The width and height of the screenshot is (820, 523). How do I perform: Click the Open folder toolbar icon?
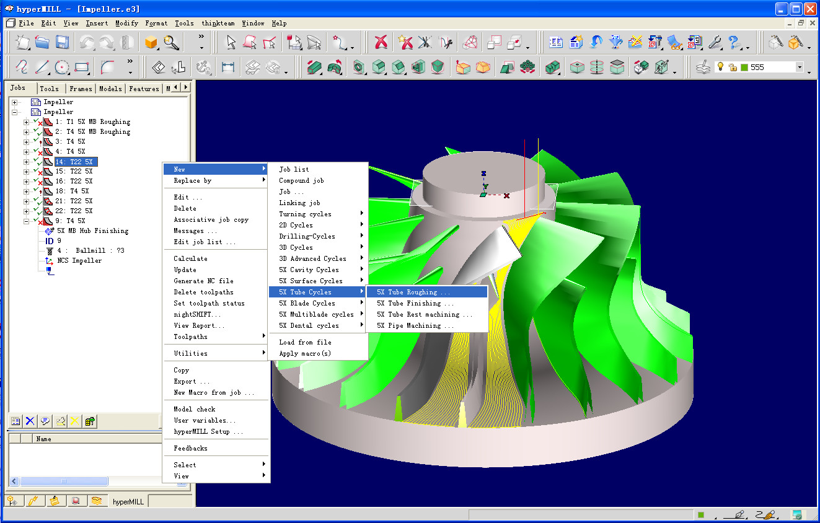[x=42, y=42]
